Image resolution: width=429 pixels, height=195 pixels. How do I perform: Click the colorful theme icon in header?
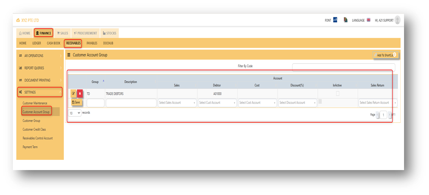[x=346, y=20]
